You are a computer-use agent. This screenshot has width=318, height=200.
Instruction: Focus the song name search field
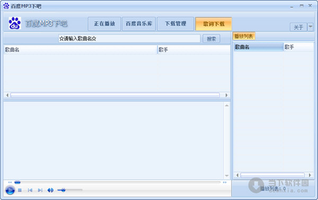click(x=129, y=39)
